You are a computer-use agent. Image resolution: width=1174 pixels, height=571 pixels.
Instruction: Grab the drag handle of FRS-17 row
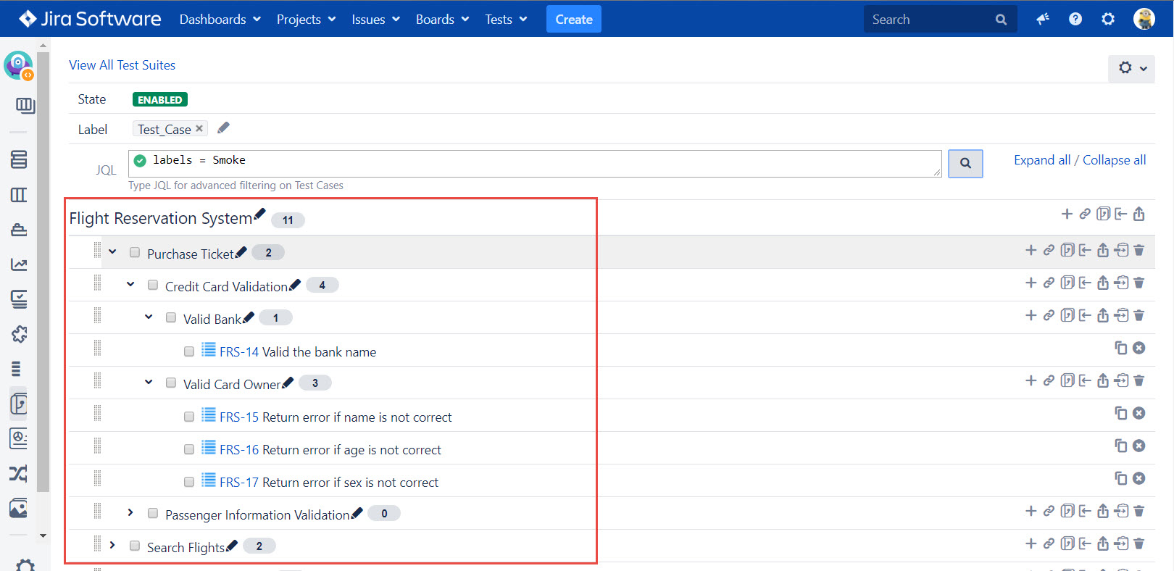(97, 478)
